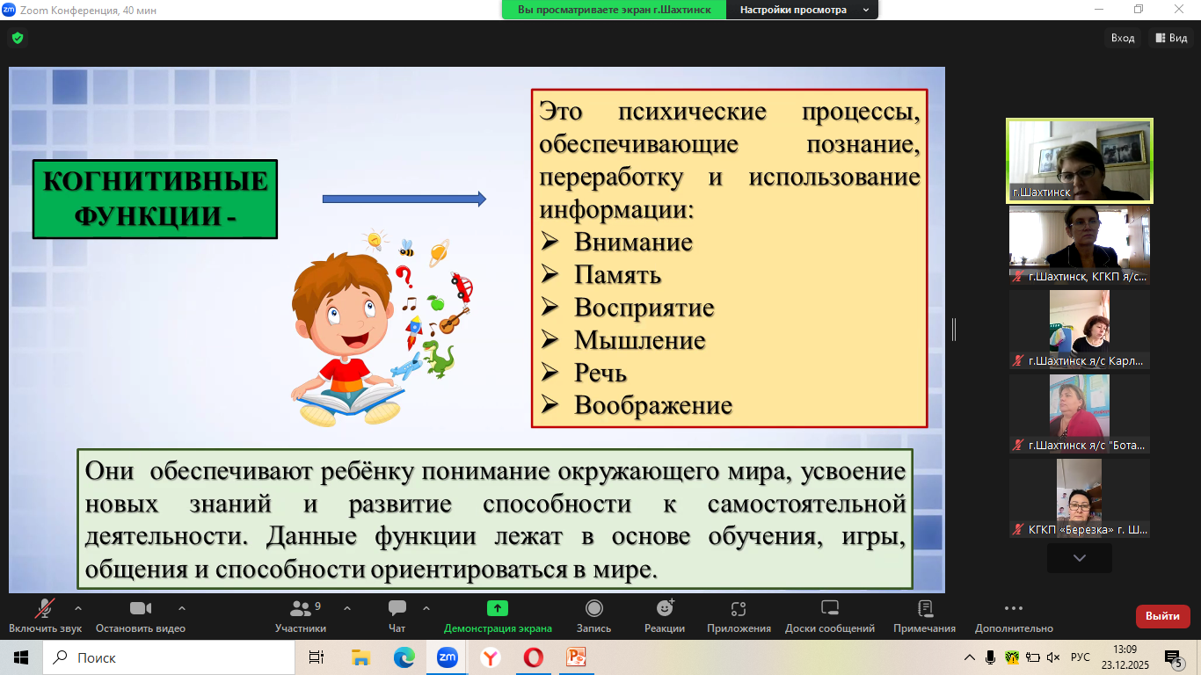Open the Чат chat panel
Viewport: 1201px width, 675px height.
point(397,609)
